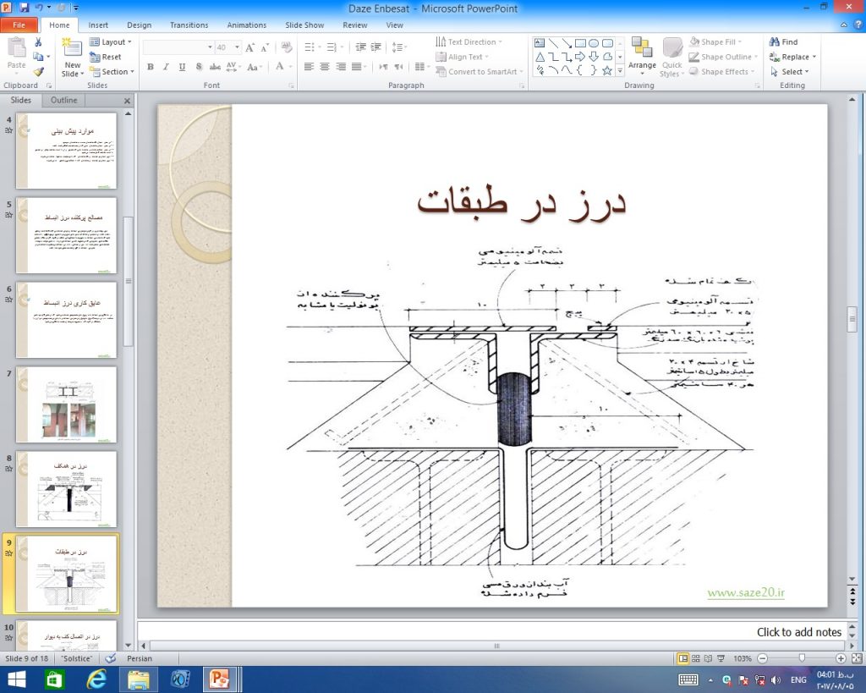Click the zoom slider at the bottom
Image resolution: width=866 pixels, height=693 pixels.
pyautogui.click(x=801, y=658)
